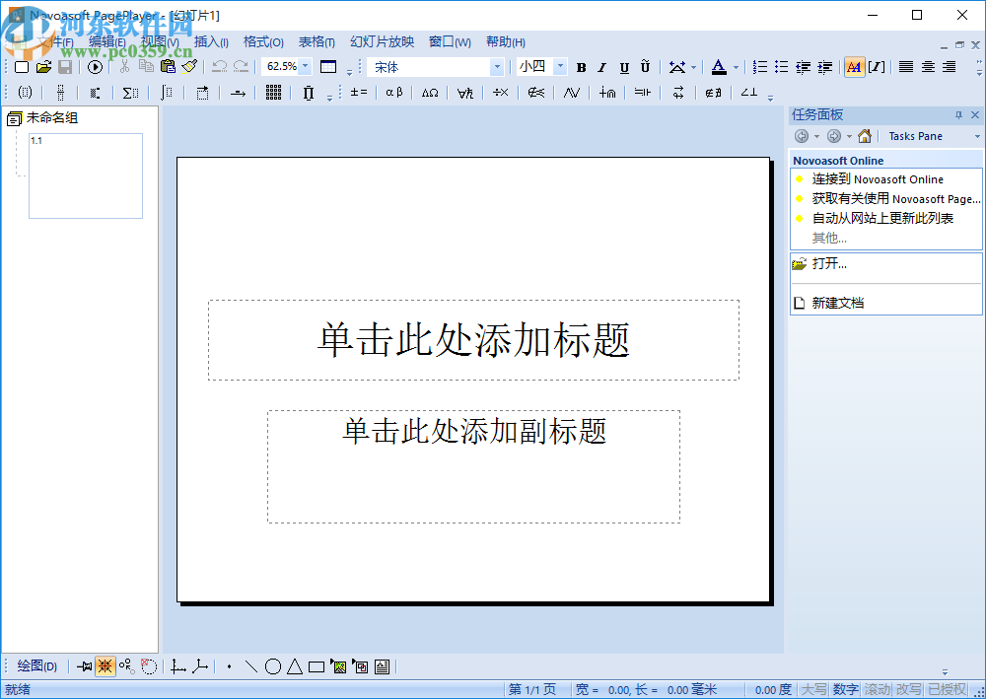Click the fences (()) template icon
The height and width of the screenshot is (699, 986).
point(25,92)
